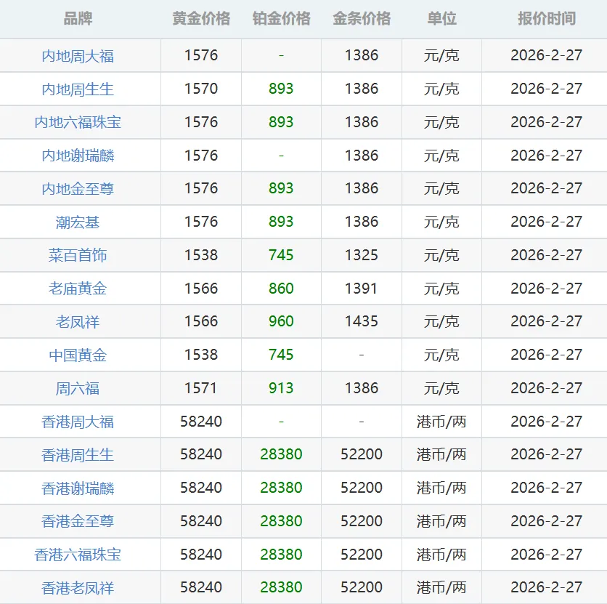
Task: Open the 香港老凤祥 brand link
Action: pyautogui.click(x=78, y=588)
